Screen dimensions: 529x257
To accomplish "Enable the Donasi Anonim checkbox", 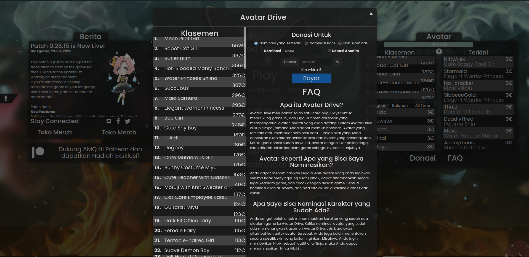I will (x=329, y=51).
